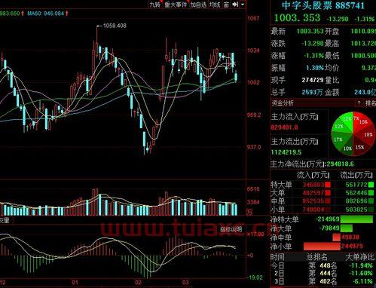
Task: Click the 窗 window toolbar button
Action: pos(226,5)
